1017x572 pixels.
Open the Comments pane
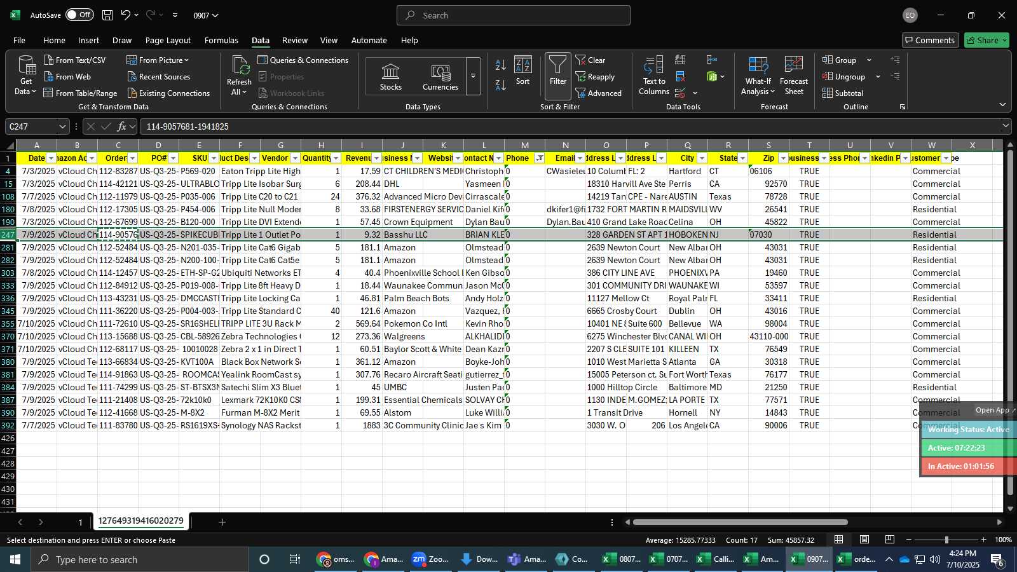coord(930,40)
